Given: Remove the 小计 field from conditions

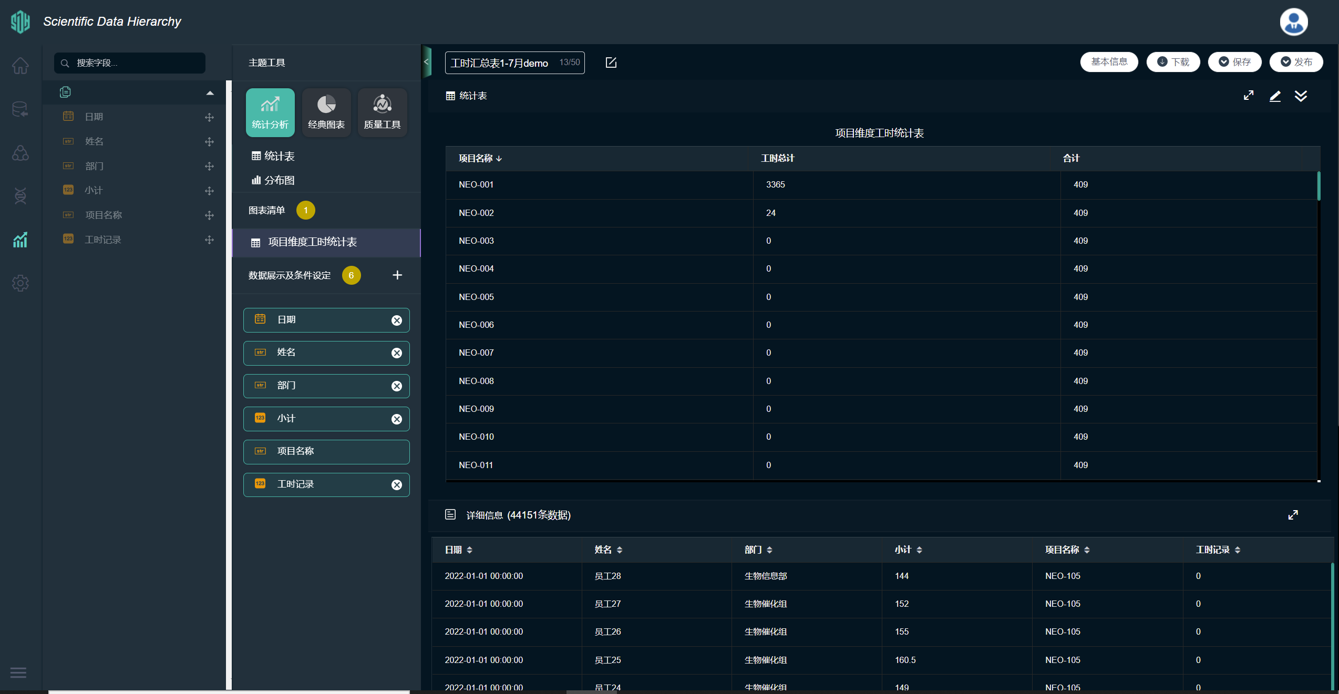Looking at the screenshot, I should (397, 419).
